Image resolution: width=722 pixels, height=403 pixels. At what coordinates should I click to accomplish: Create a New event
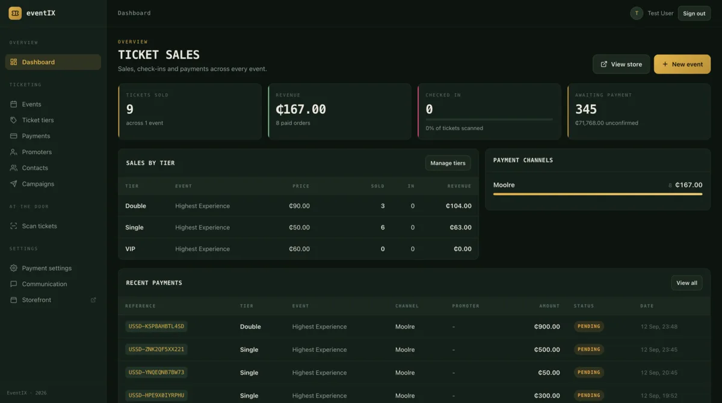tap(682, 64)
